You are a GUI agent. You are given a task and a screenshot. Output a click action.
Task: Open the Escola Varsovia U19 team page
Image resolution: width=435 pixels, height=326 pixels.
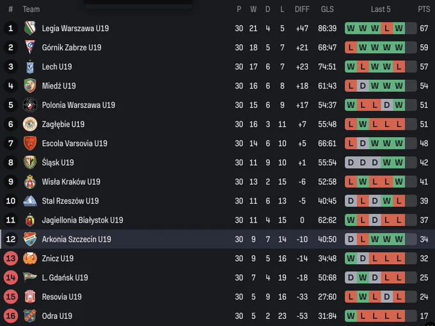(x=74, y=144)
